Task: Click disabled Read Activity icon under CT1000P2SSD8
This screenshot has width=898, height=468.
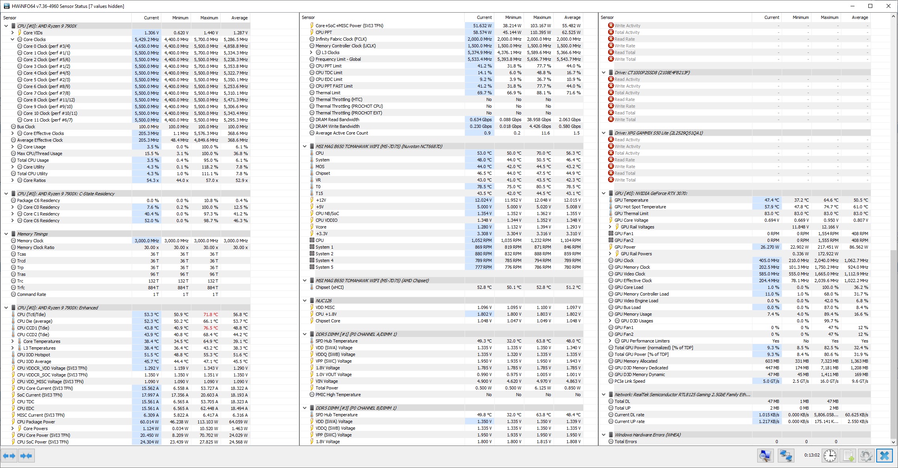Action: pos(611,79)
